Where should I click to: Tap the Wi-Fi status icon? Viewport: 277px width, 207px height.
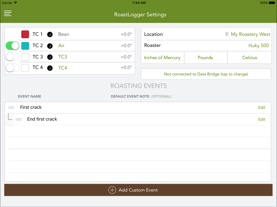[x=15, y=3]
